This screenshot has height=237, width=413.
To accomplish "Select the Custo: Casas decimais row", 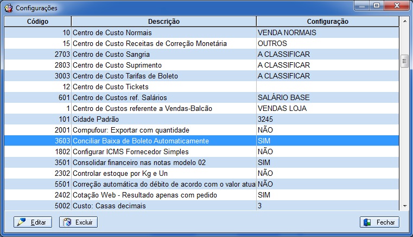I will click(x=201, y=206).
